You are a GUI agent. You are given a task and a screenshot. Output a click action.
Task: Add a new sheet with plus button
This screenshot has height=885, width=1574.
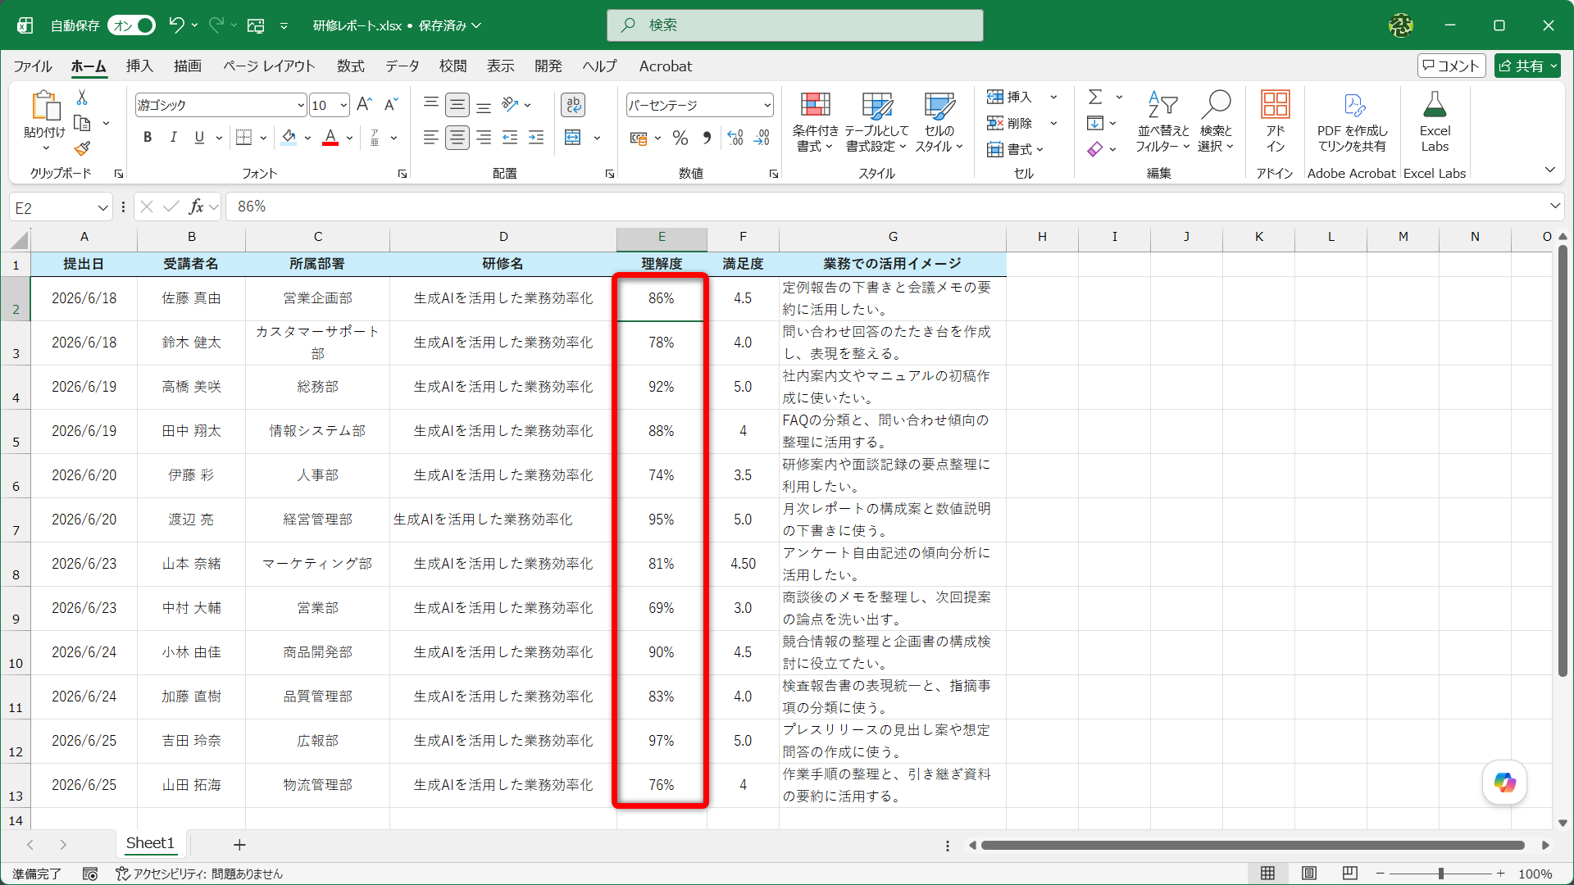click(x=239, y=844)
